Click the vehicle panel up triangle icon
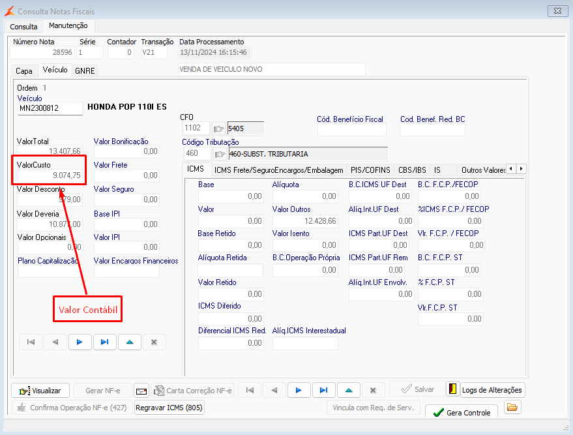This screenshot has height=435, width=573. [x=129, y=342]
